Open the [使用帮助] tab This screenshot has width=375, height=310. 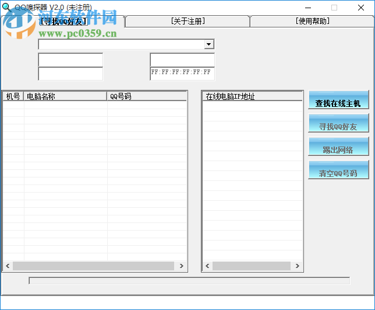point(312,22)
